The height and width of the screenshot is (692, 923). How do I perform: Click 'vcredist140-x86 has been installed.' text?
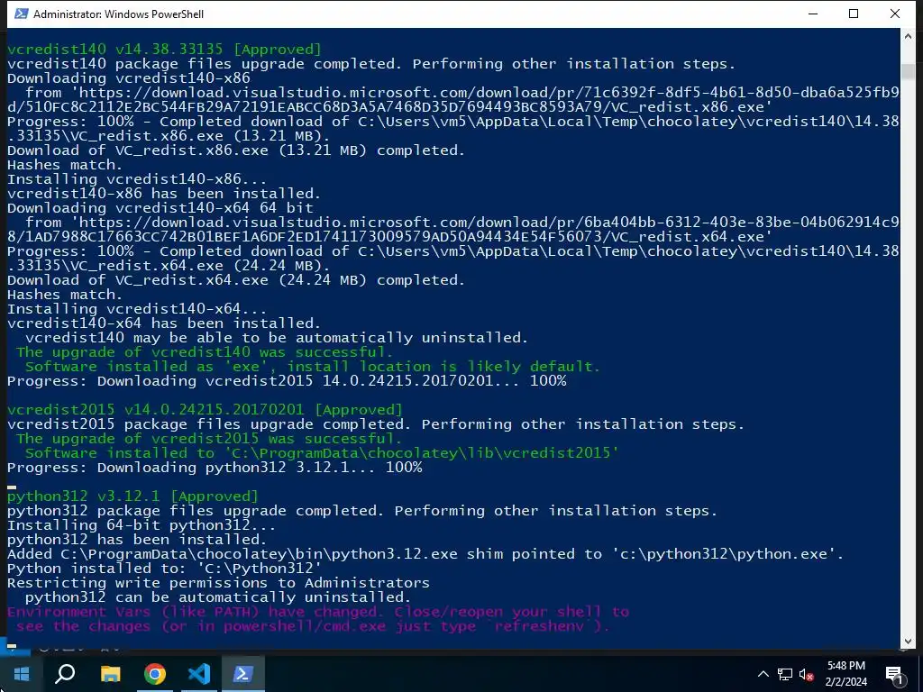164,194
